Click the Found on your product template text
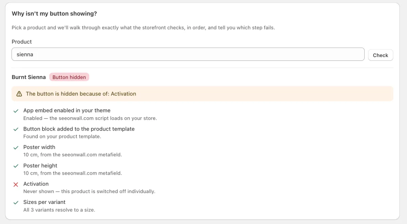407x224 pixels. point(62,136)
